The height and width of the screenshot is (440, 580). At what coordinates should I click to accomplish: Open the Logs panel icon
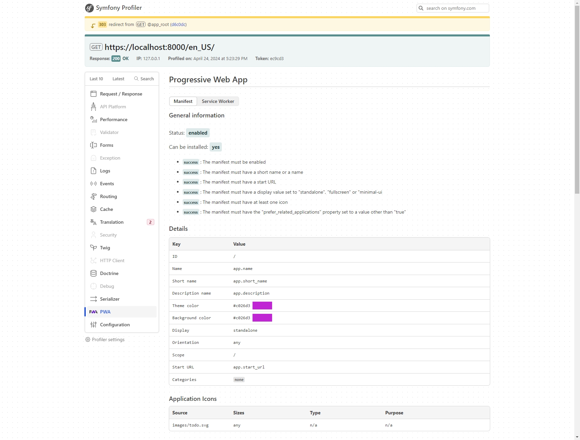[94, 171]
